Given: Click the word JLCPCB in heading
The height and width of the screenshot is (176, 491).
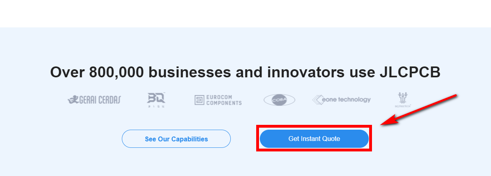Looking at the screenshot, I should point(410,72).
